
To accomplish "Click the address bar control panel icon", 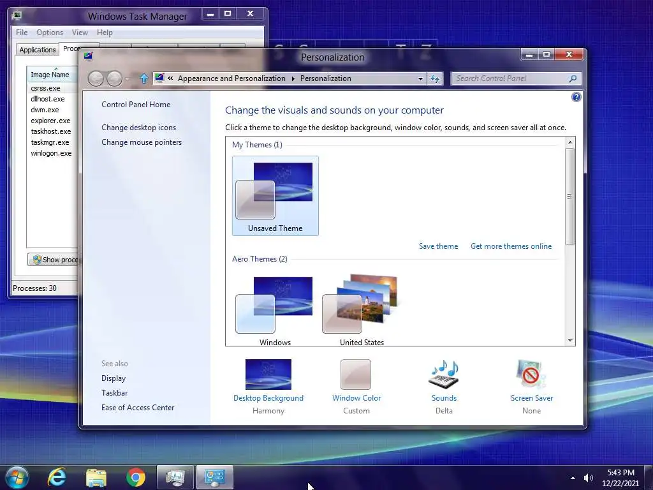I will (159, 78).
